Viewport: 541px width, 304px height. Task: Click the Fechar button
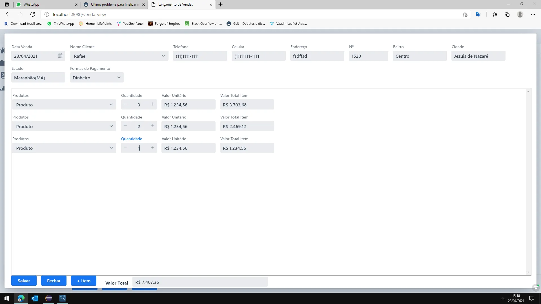tap(54, 281)
